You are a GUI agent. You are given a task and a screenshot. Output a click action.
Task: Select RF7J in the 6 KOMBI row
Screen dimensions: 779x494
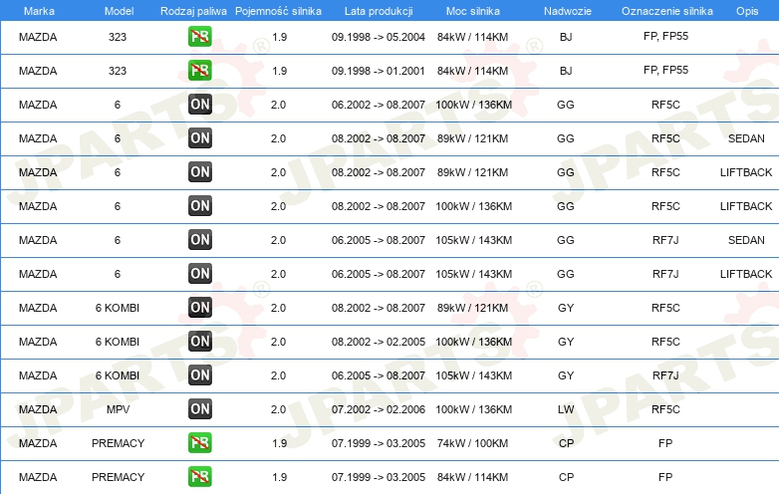[665, 375]
